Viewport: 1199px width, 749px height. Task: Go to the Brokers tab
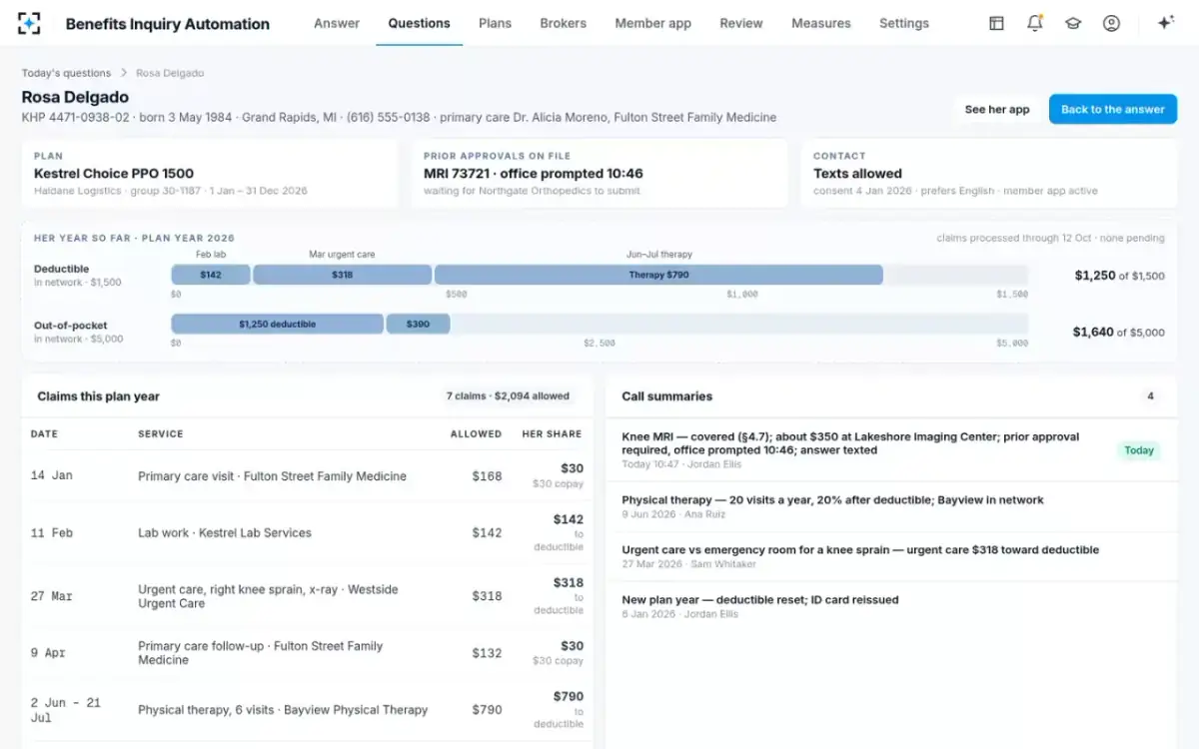[564, 23]
